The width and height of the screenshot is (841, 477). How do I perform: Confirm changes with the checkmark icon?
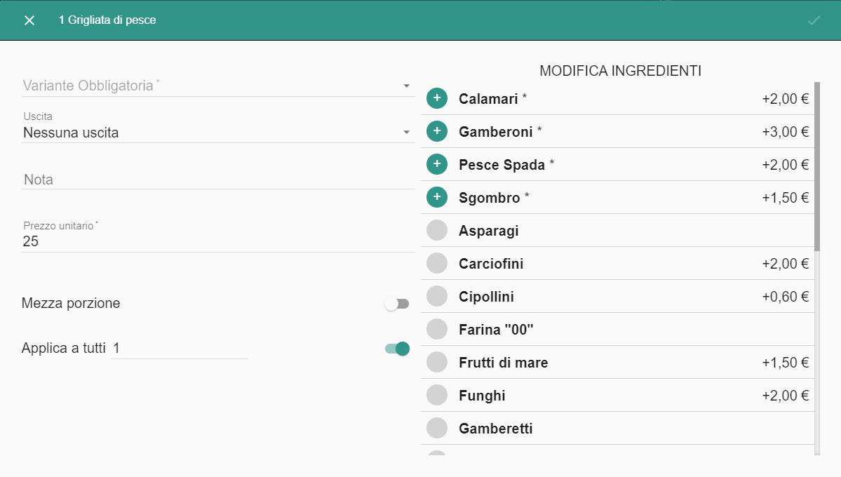pyautogui.click(x=814, y=20)
